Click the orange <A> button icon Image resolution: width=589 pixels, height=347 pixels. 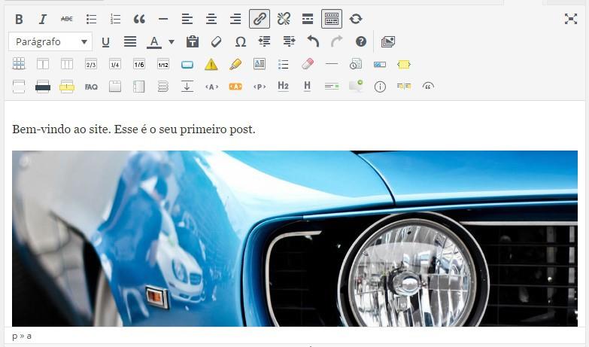point(235,87)
